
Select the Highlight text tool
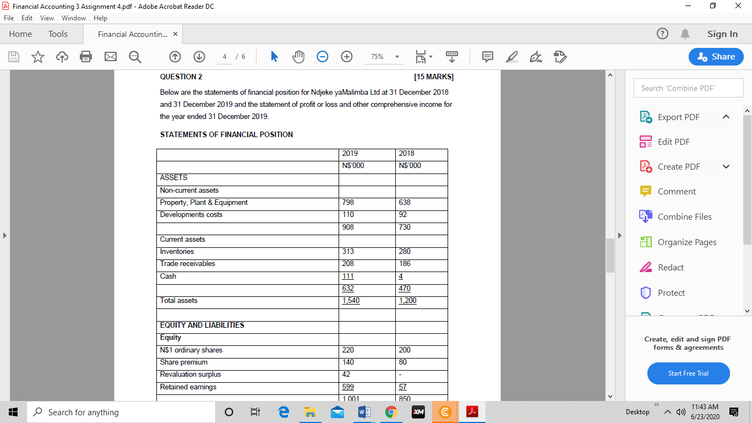[x=511, y=57]
